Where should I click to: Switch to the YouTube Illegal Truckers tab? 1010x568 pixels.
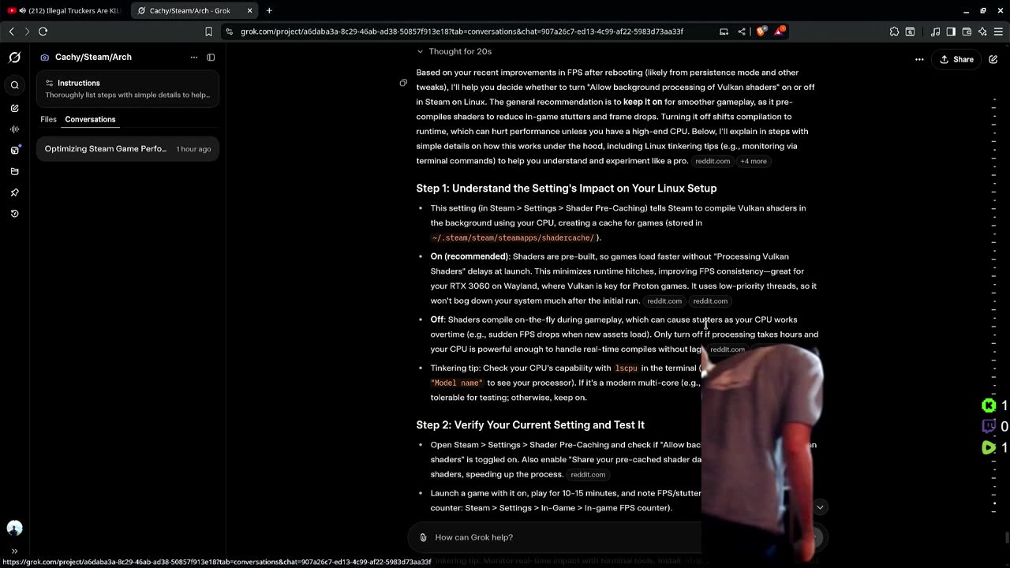(x=65, y=10)
